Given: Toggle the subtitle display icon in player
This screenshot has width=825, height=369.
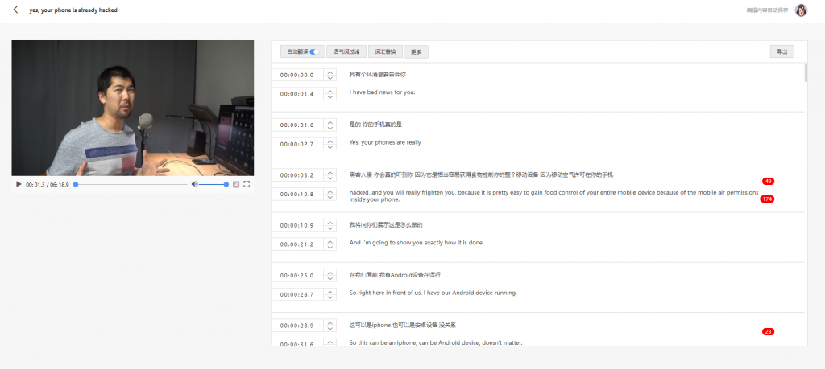Looking at the screenshot, I should (236, 184).
